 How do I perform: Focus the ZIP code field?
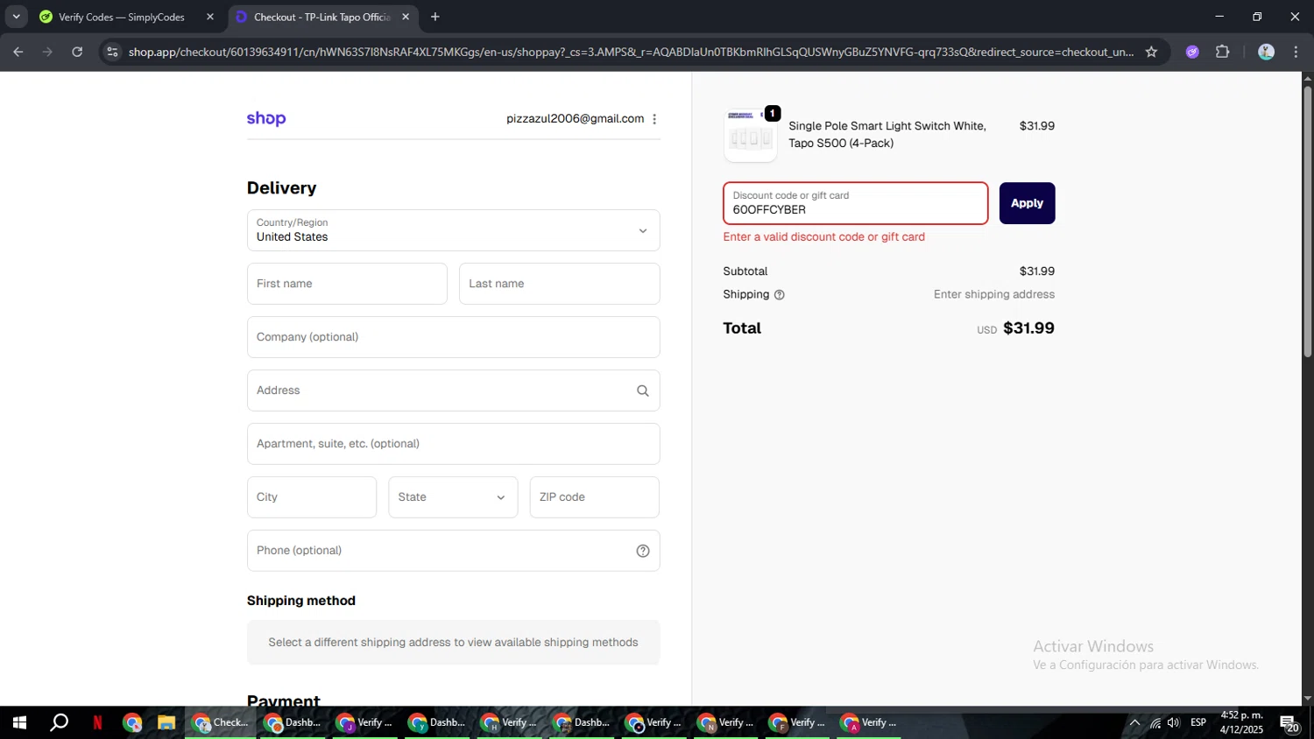pos(595,497)
